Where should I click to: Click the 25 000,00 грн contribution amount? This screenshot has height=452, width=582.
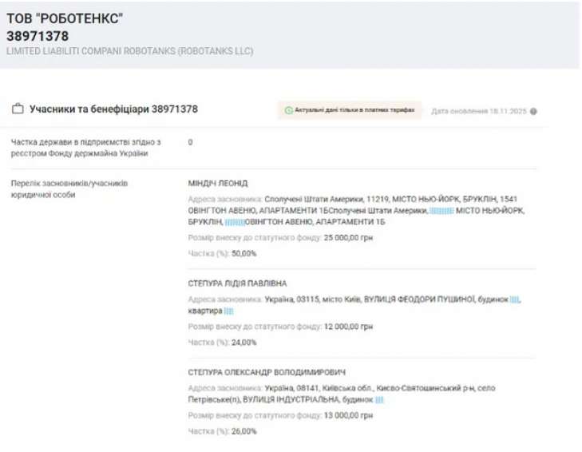348,237
